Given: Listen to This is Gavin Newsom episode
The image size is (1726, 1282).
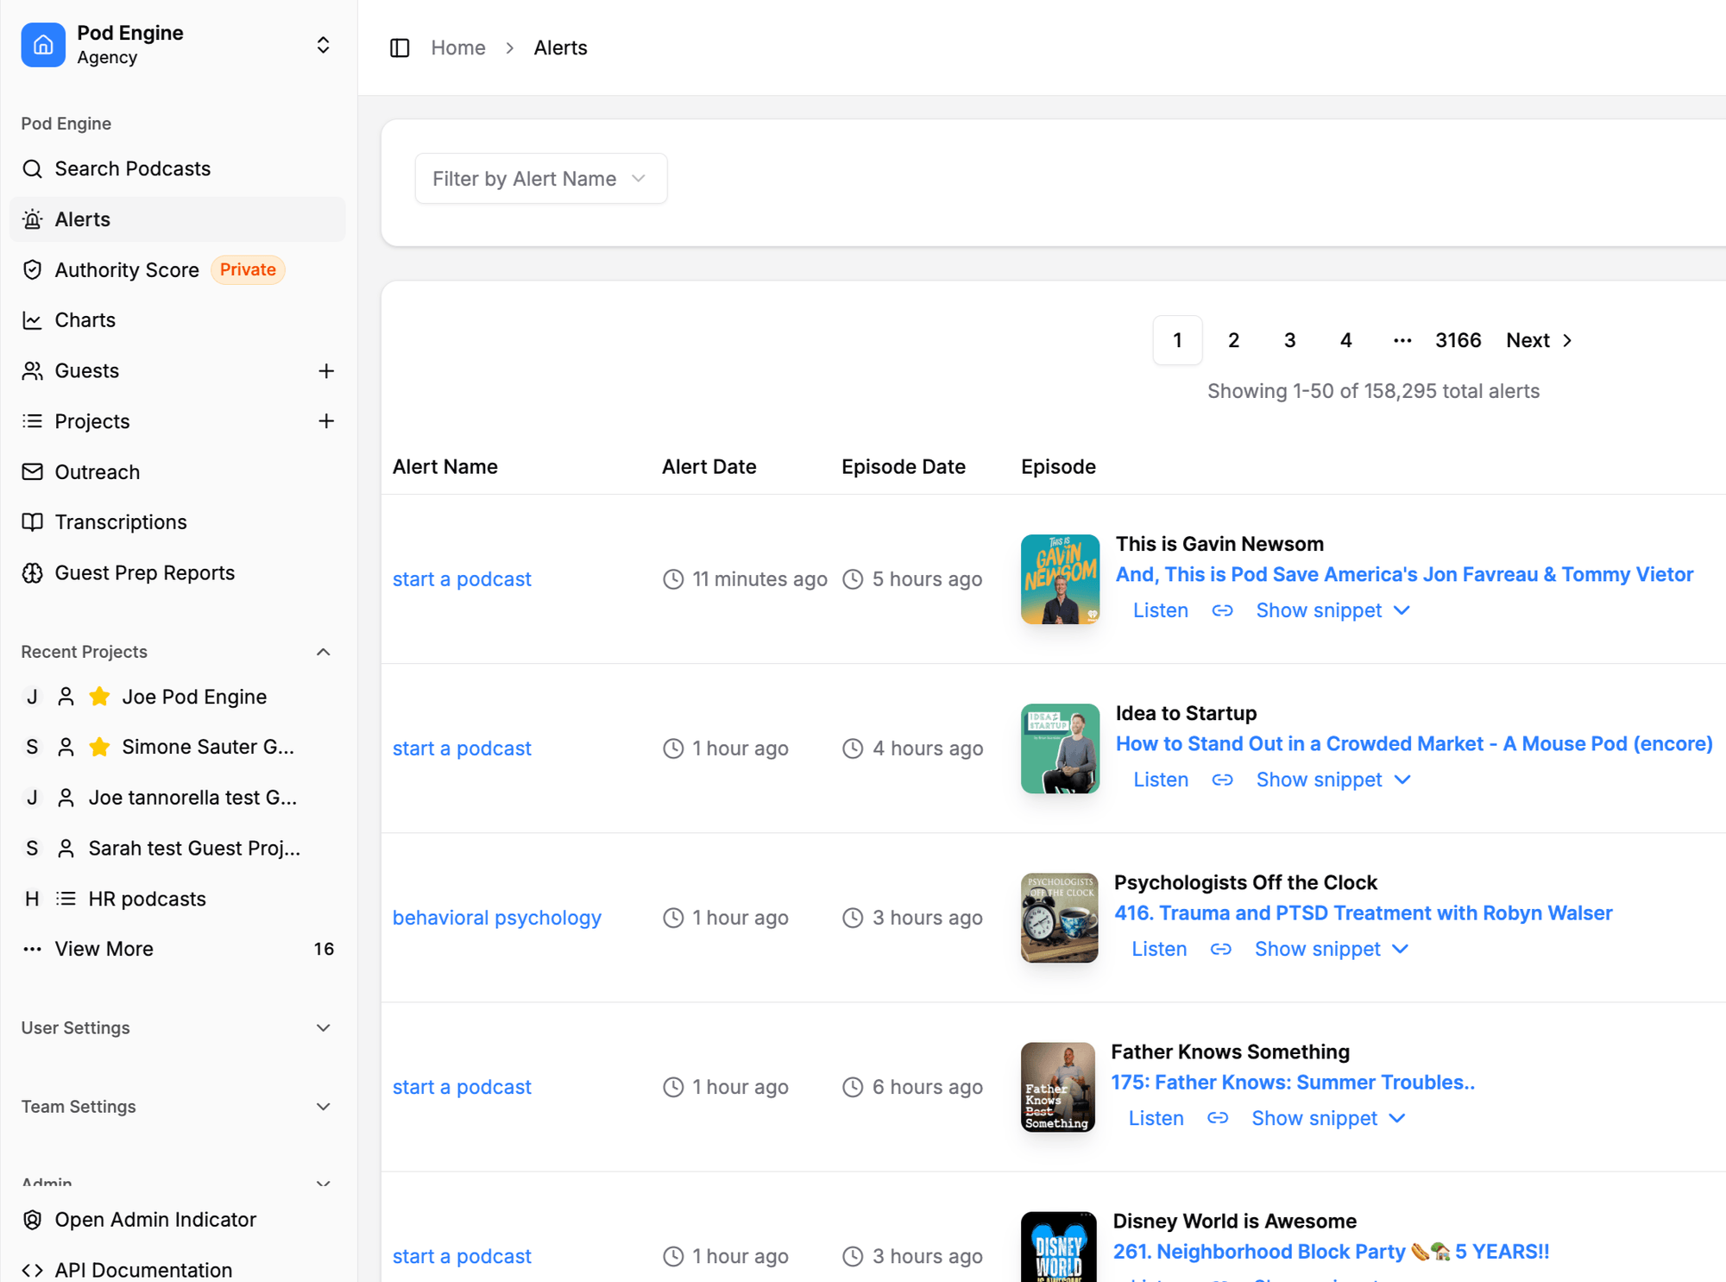Looking at the screenshot, I should pos(1161,610).
